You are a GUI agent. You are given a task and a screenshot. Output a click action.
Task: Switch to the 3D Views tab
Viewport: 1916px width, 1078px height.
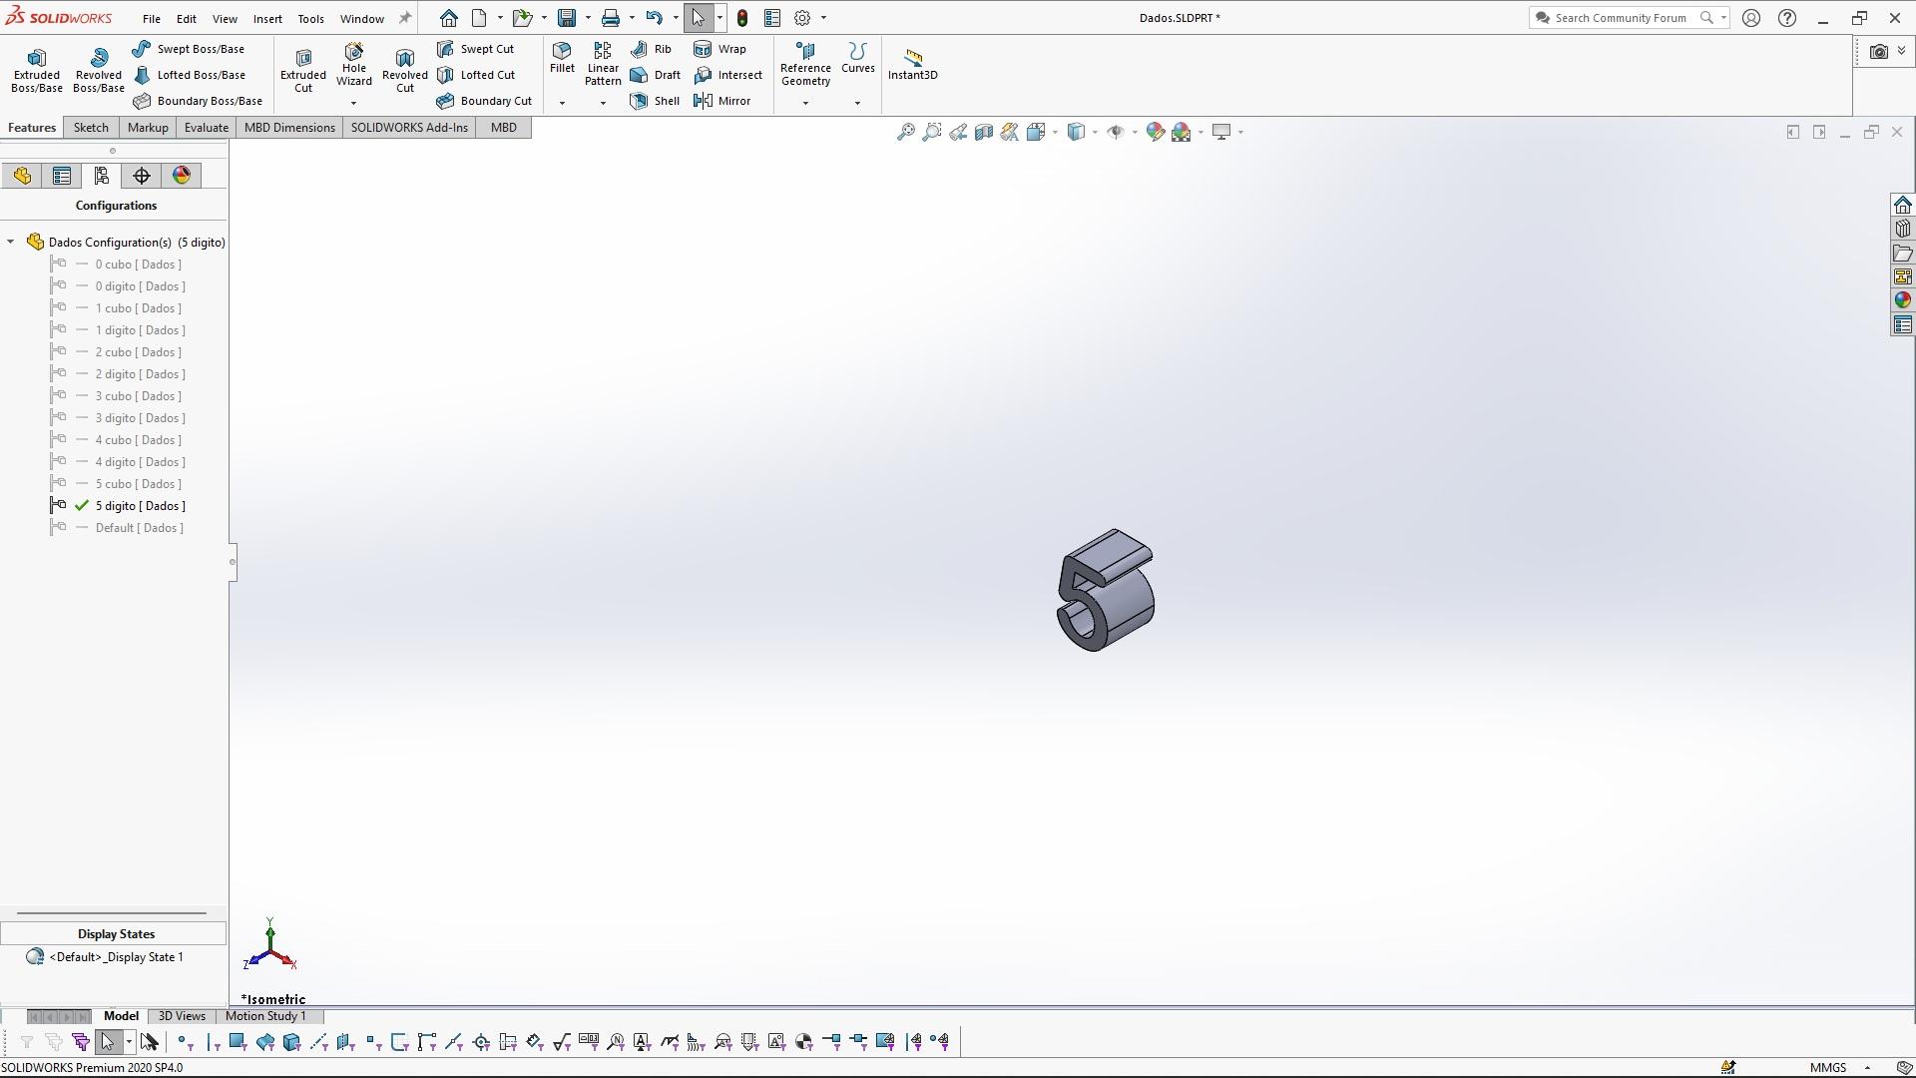click(x=182, y=1016)
